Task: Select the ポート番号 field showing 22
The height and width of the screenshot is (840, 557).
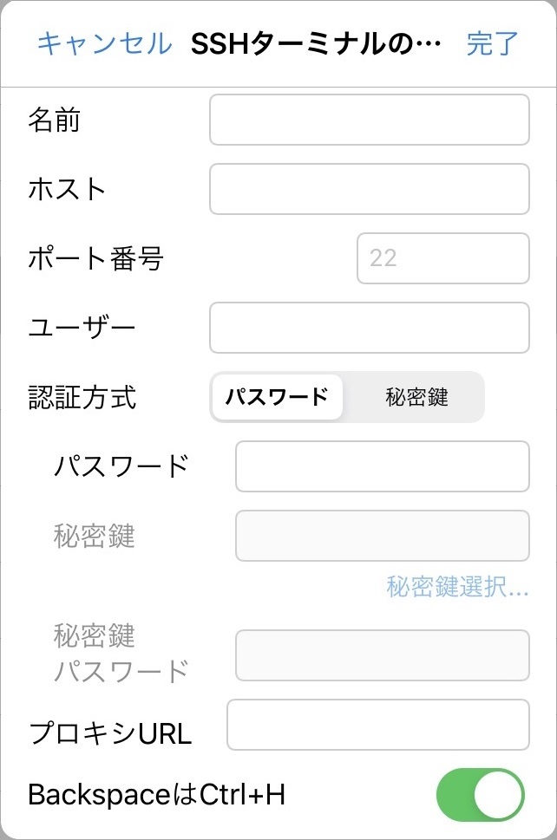Action: 442,258
